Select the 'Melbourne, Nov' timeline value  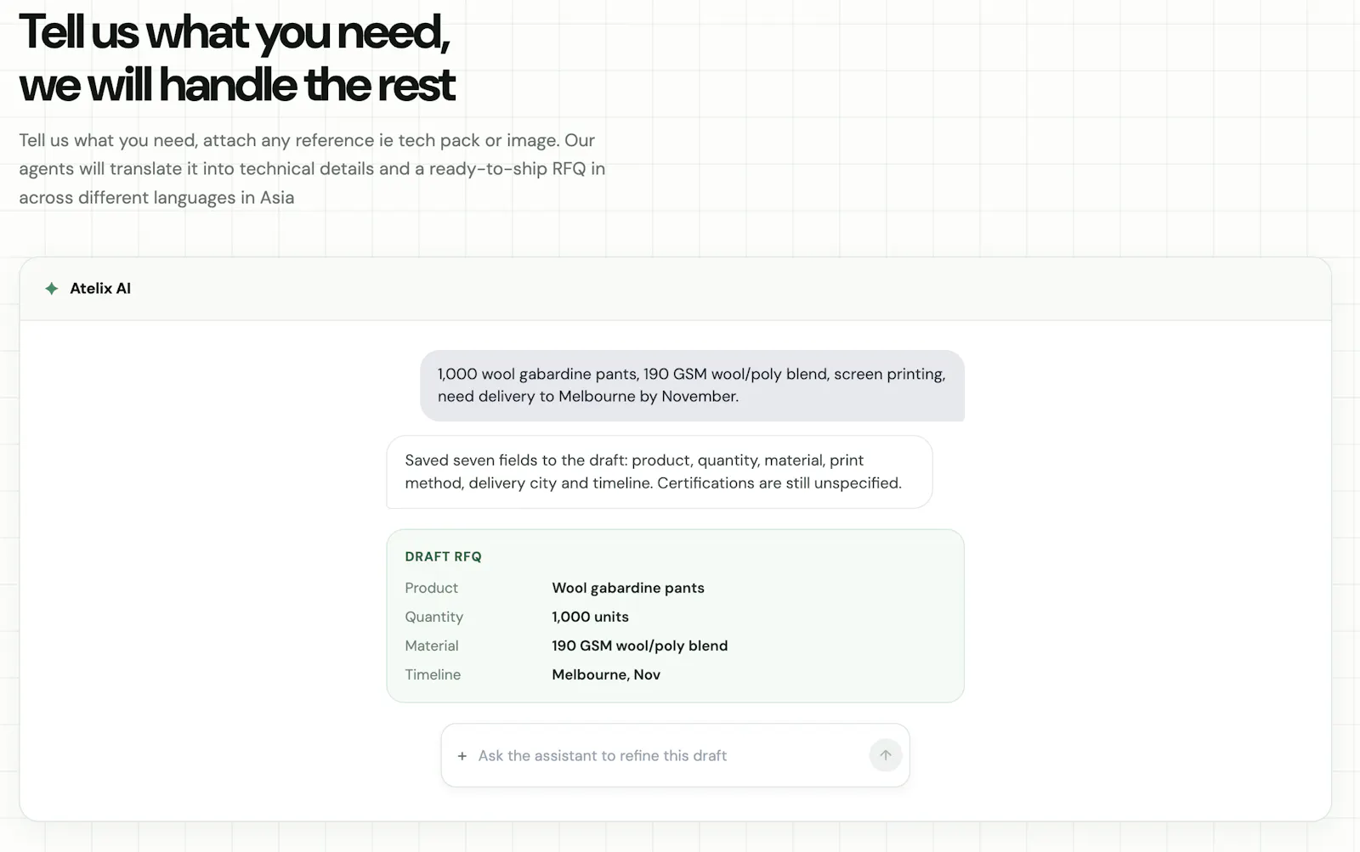606,674
